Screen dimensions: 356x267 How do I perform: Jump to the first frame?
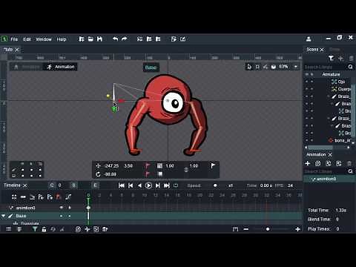tap(122, 185)
